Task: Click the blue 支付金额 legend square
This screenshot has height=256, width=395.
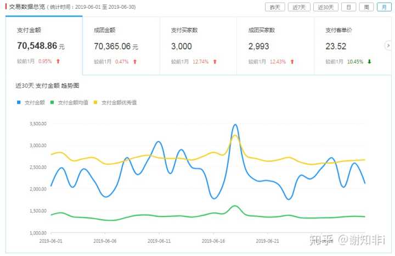Action: (x=19, y=102)
